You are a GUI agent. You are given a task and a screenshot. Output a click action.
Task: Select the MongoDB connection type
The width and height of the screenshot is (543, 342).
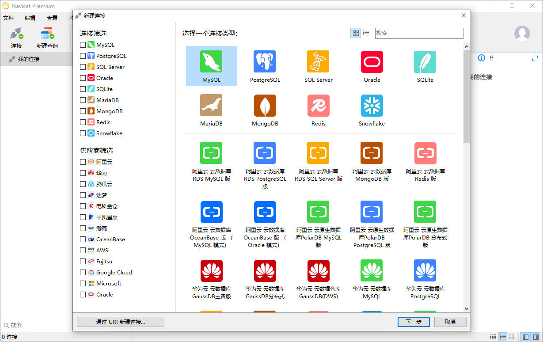click(265, 106)
